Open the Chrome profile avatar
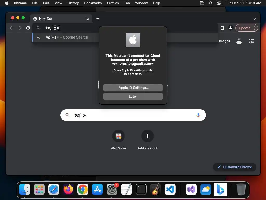 pos(231,28)
